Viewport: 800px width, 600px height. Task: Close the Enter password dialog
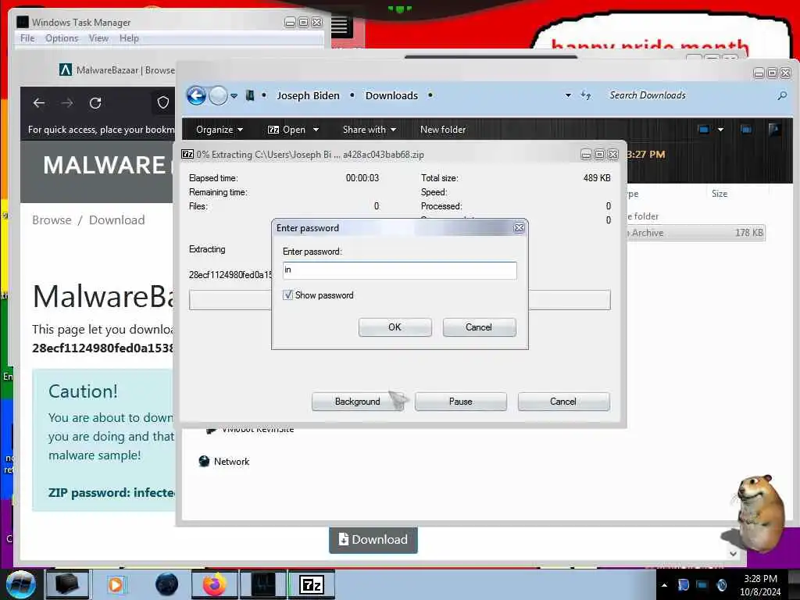coord(519,228)
